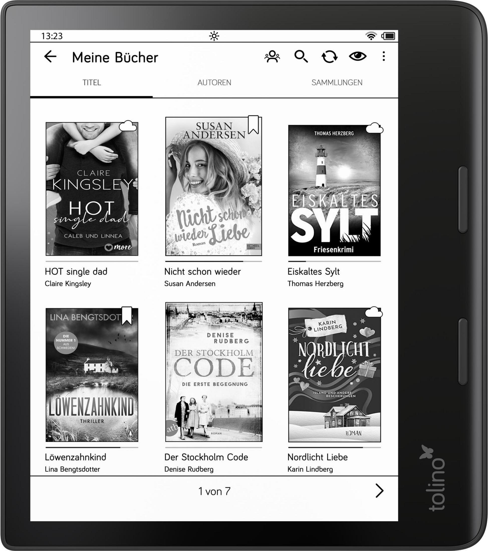Open search with the magnifier icon
Screen dimensions: 488x551
point(301,56)
